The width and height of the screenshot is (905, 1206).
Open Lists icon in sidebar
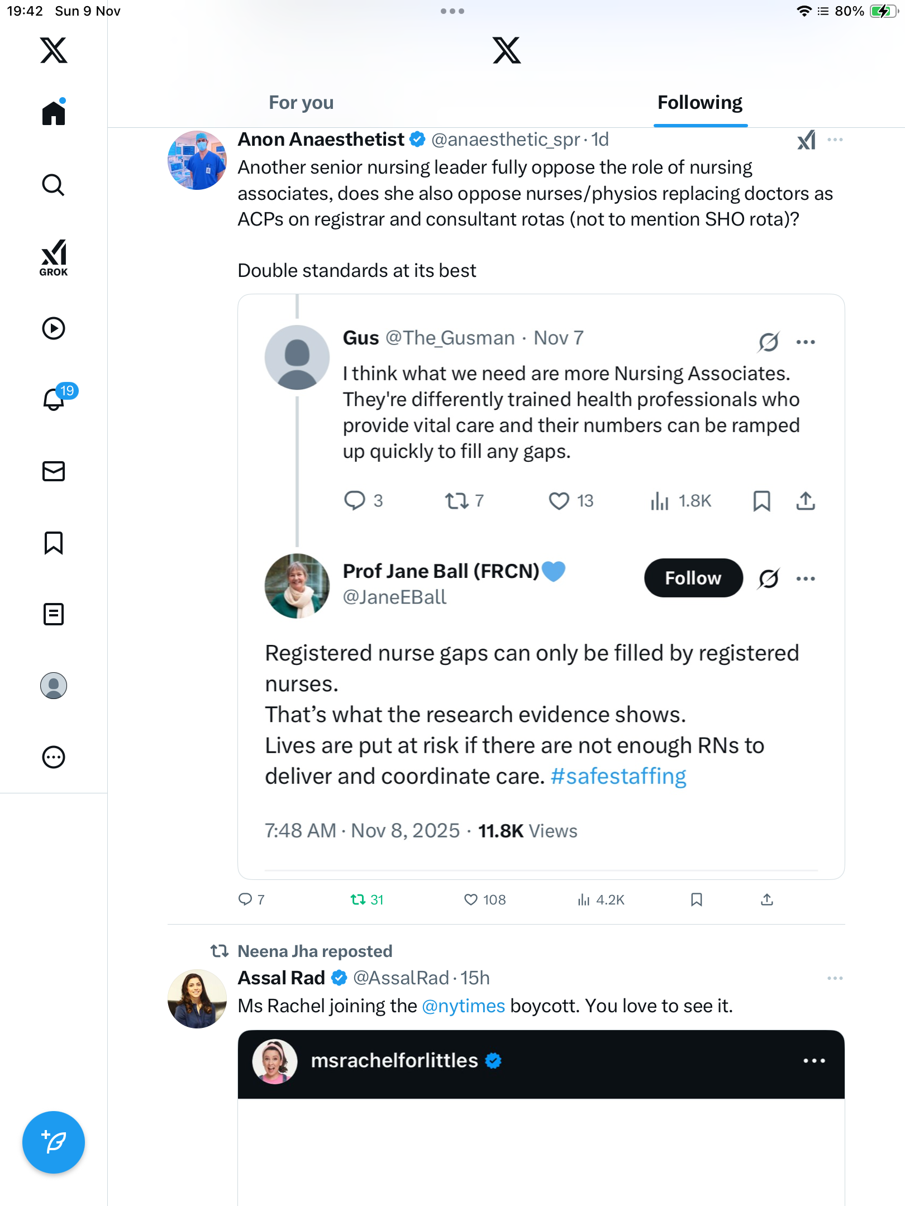click(54, 614)
